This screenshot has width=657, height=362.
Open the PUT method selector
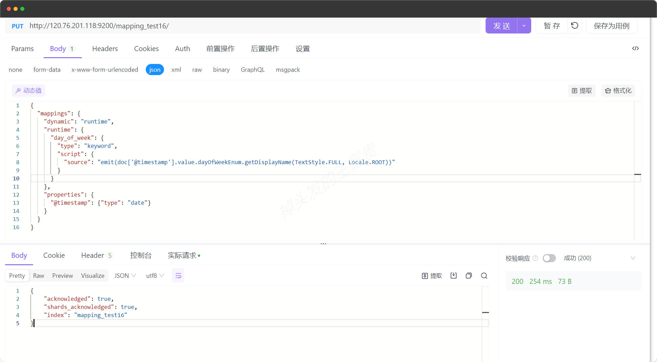pyautogui.click(x=18, y=26)
